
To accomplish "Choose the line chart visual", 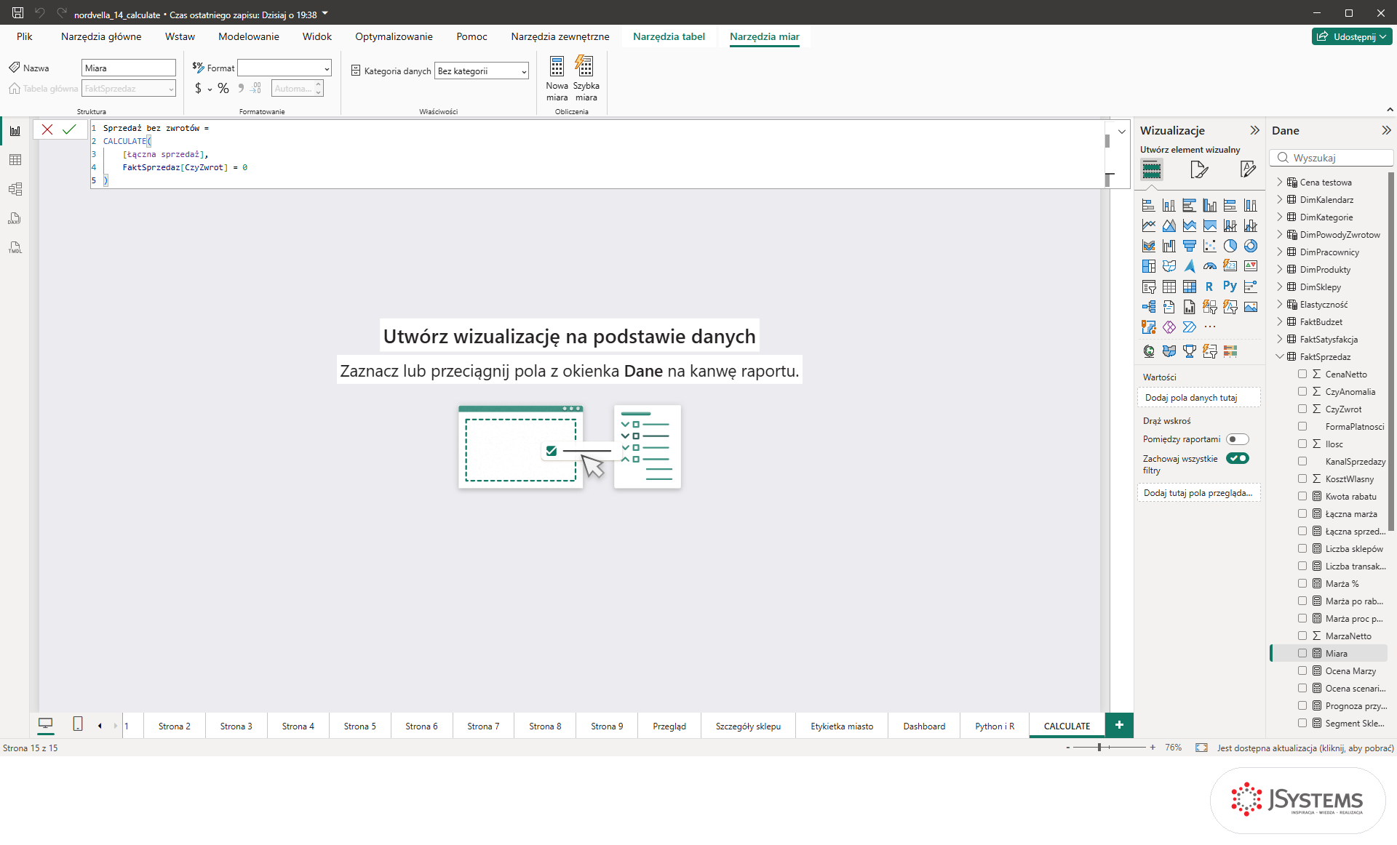I will pos(1148,225).
